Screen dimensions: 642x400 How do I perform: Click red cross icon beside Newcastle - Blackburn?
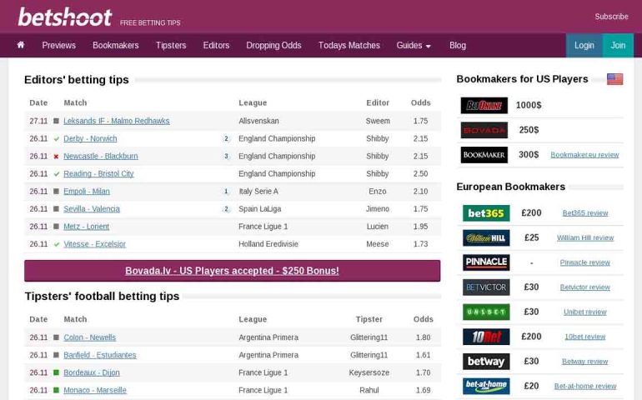click(56, 157)
